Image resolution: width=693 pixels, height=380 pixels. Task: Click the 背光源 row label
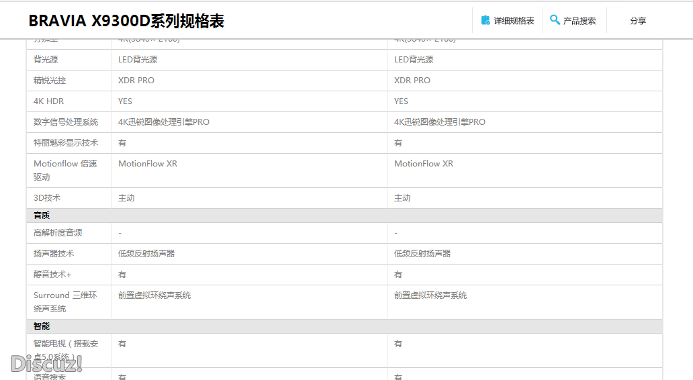(46, 60)
